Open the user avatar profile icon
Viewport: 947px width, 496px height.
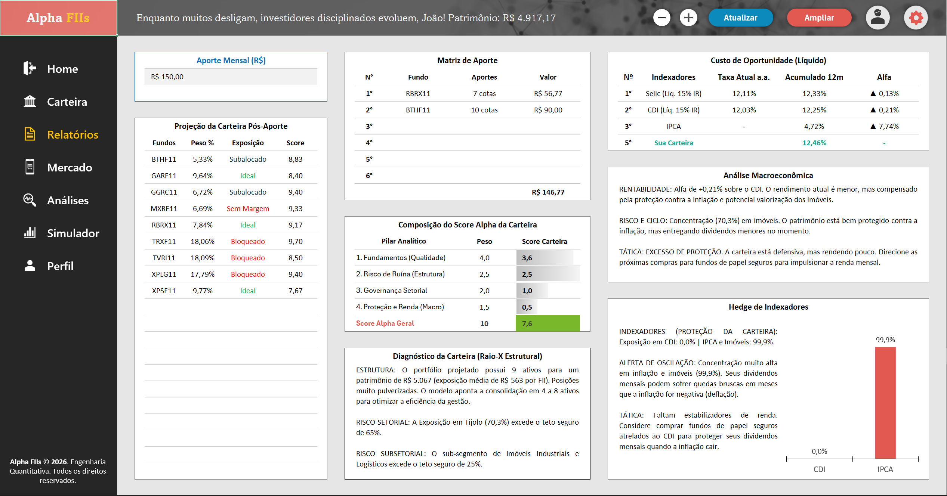(x=877, y=18)
